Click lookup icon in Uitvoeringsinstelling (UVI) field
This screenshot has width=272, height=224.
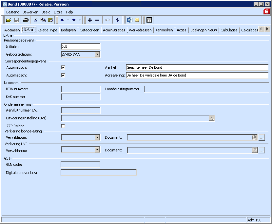pyautogui.click(x=211, y=118)
